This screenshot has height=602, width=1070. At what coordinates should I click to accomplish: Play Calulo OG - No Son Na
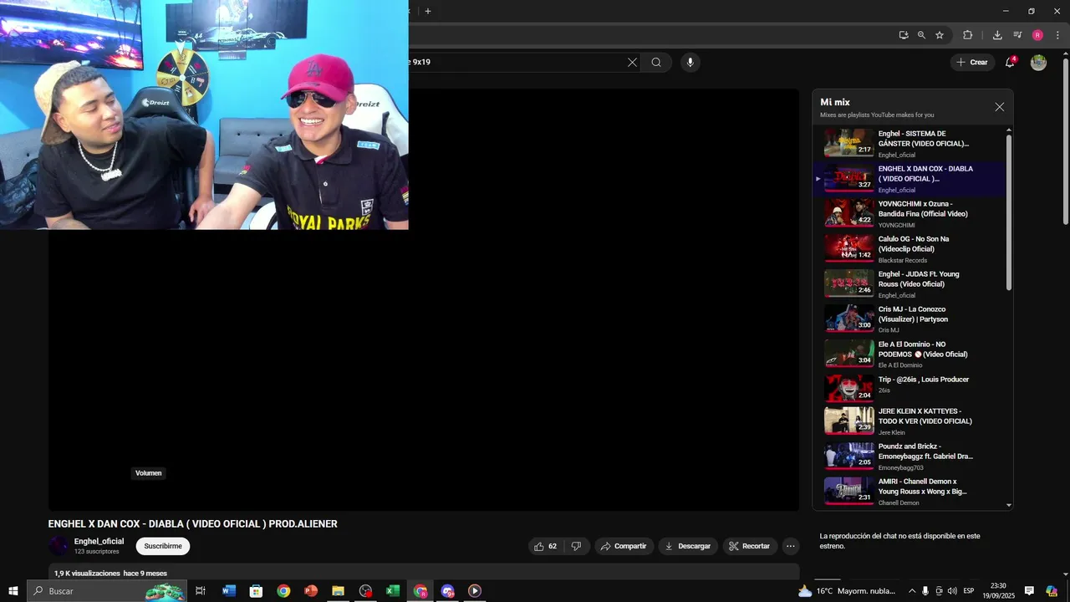tap(909, 248)
